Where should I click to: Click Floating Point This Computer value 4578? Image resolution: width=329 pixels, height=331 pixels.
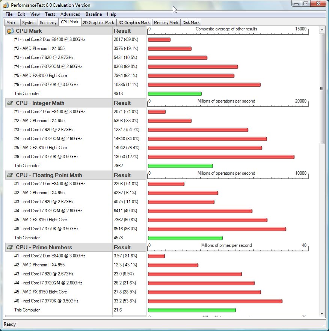tap(118, 238)
